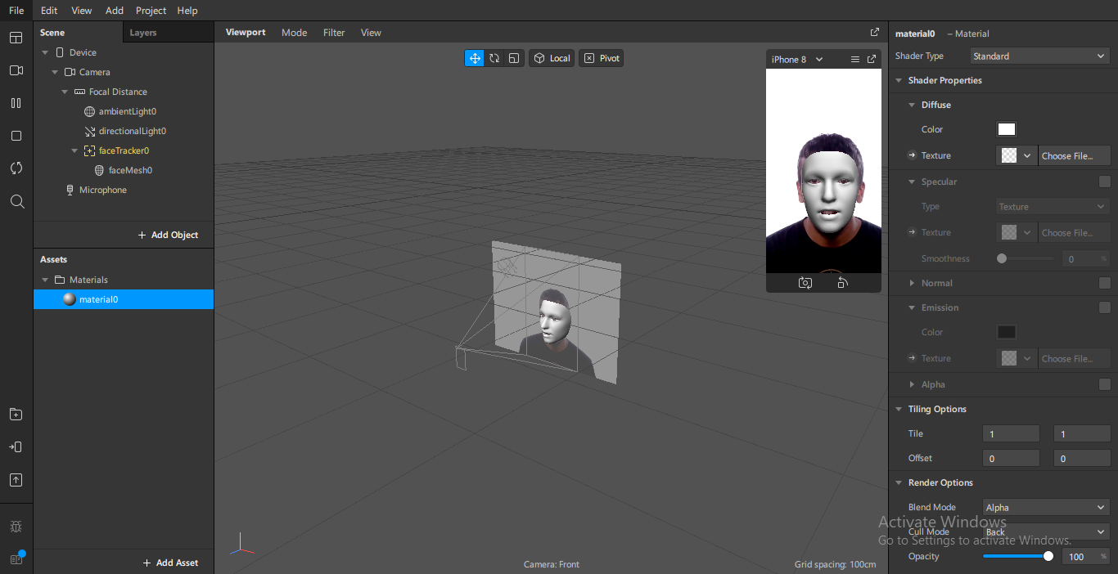The image size is (1118, 574).
Task: Click the Add Object button
Action: pos(168,235)
